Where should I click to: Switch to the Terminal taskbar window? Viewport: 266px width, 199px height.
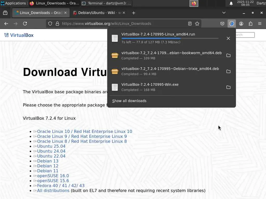pyautogui.click(x=107, y=3)
